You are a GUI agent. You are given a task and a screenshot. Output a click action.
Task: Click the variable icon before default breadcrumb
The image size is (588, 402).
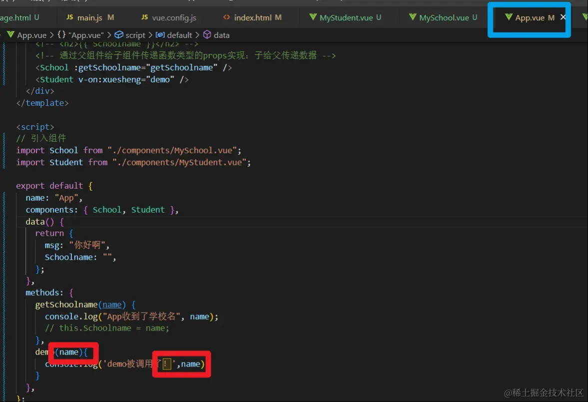(160, 35)
